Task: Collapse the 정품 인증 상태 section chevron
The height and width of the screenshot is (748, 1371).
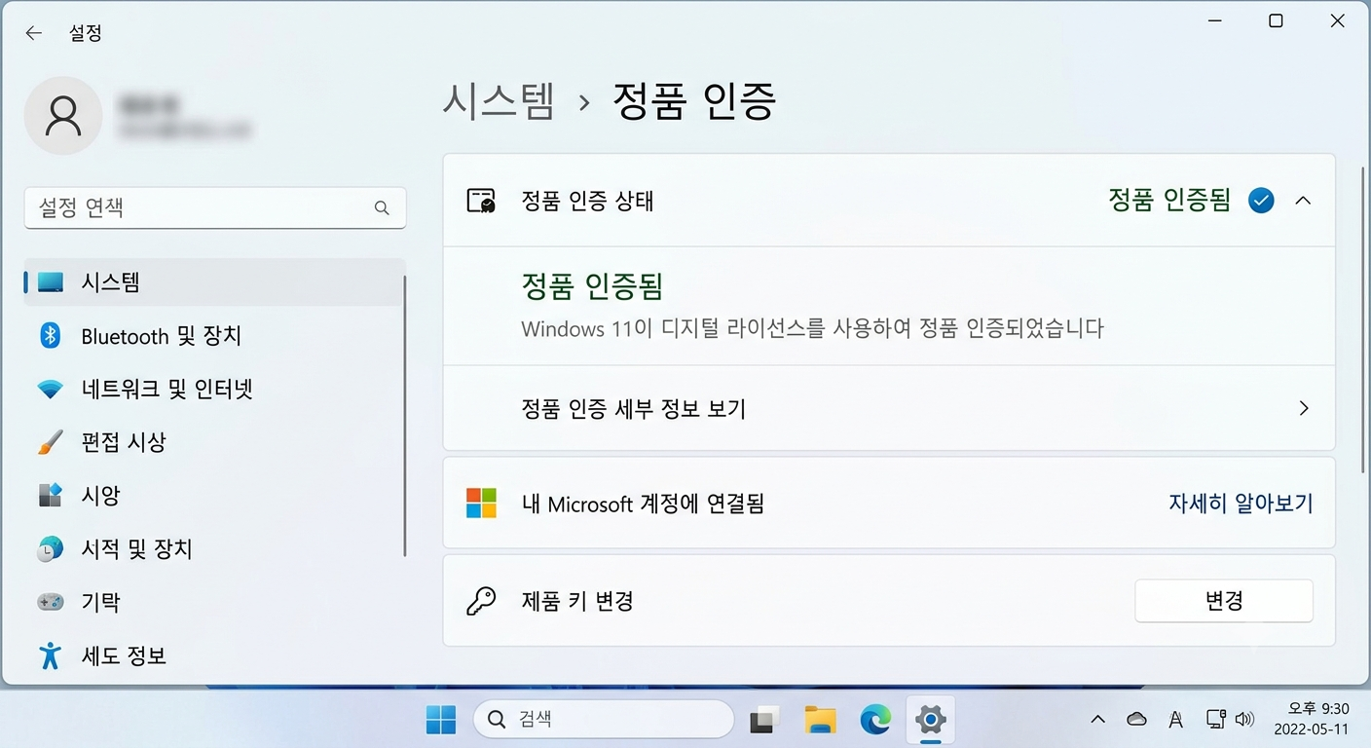Action: [x=1303, y=201]
